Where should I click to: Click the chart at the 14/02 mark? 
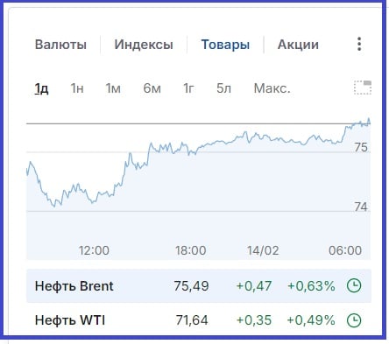[263, 250]
